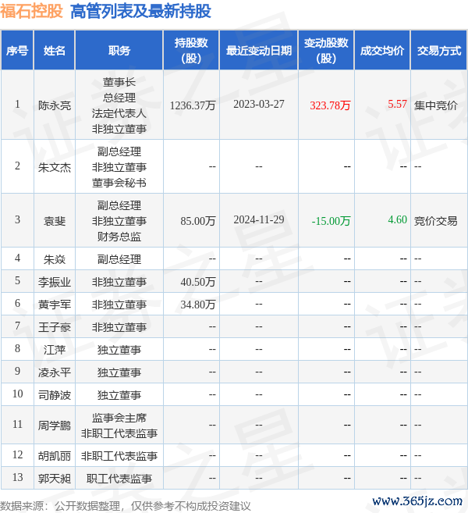Click the name 袁斐
Viewport: 468px width, 513px height.
coord(55,221)
